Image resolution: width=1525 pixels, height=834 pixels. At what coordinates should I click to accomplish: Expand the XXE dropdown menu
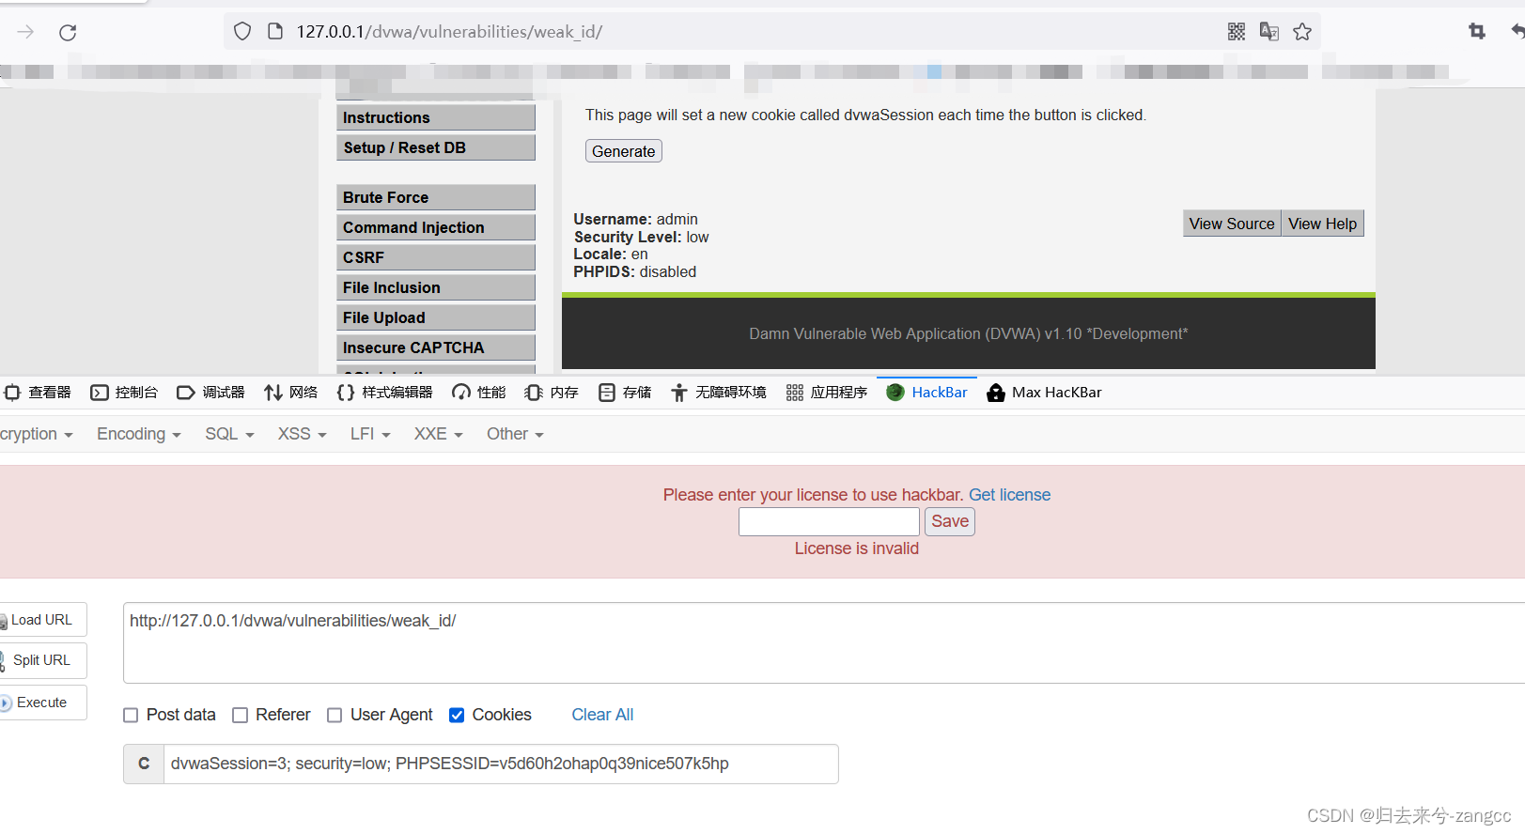(439, 434)
